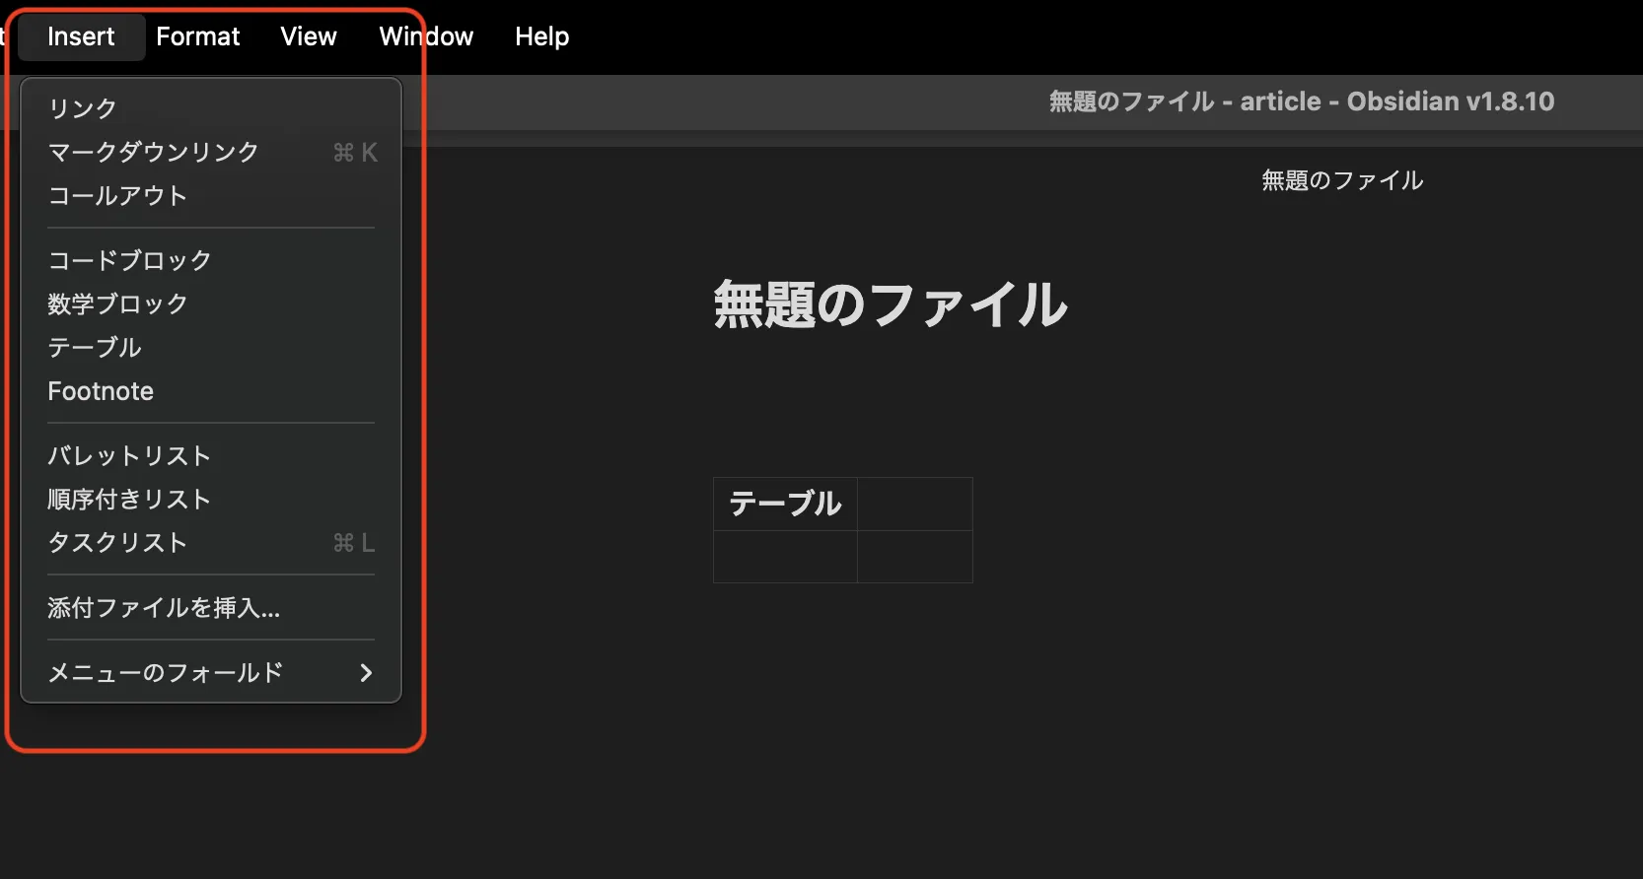The width and height of the screenshot is (1643, 879).
Task: Choose バレットリスト menu item
Action: click(211, 455)
